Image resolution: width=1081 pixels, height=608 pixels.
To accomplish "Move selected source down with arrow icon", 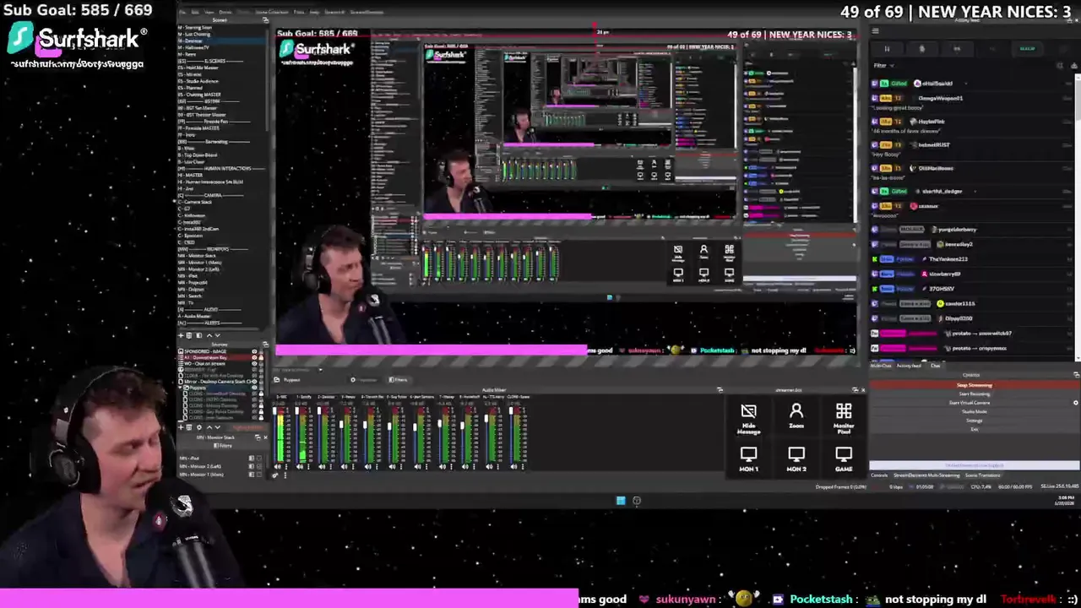I will (x=217, y=427).
